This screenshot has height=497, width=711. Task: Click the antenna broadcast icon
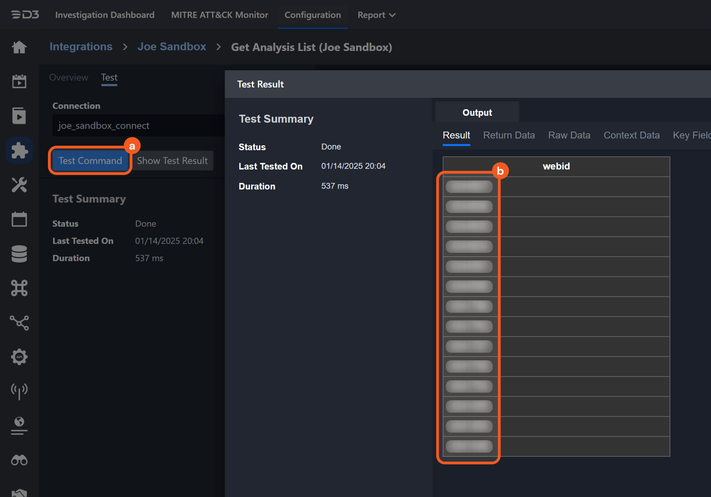point(19,391)
